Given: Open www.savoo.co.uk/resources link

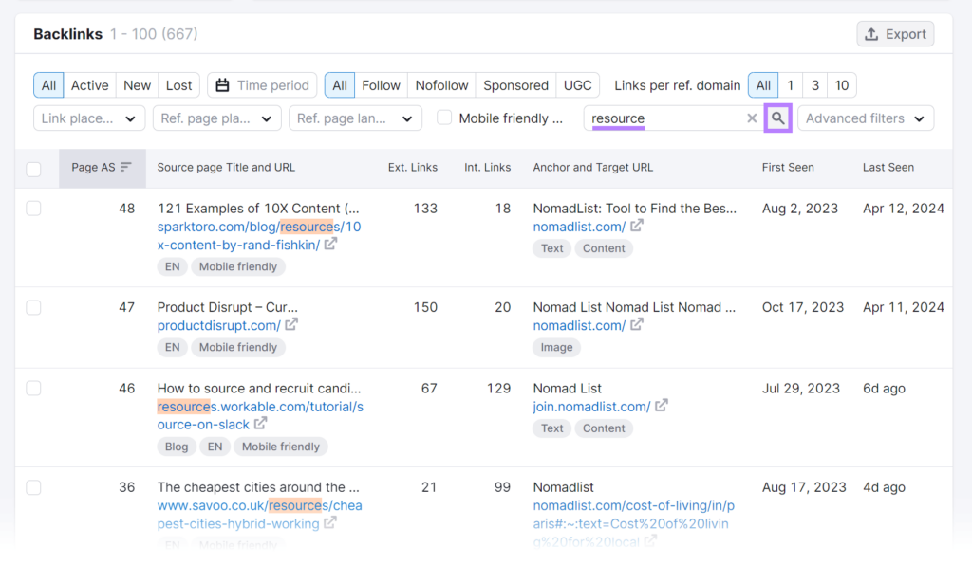Looking at the screenshot, I should tap(259, 514).
